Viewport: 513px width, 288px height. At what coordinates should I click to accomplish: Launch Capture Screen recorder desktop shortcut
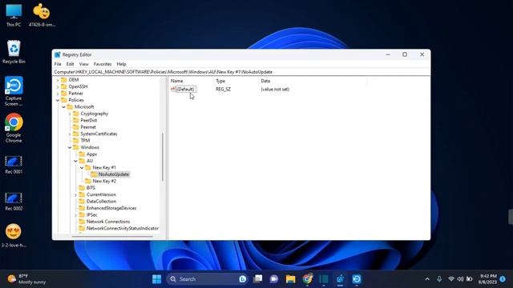pos(14,91)
